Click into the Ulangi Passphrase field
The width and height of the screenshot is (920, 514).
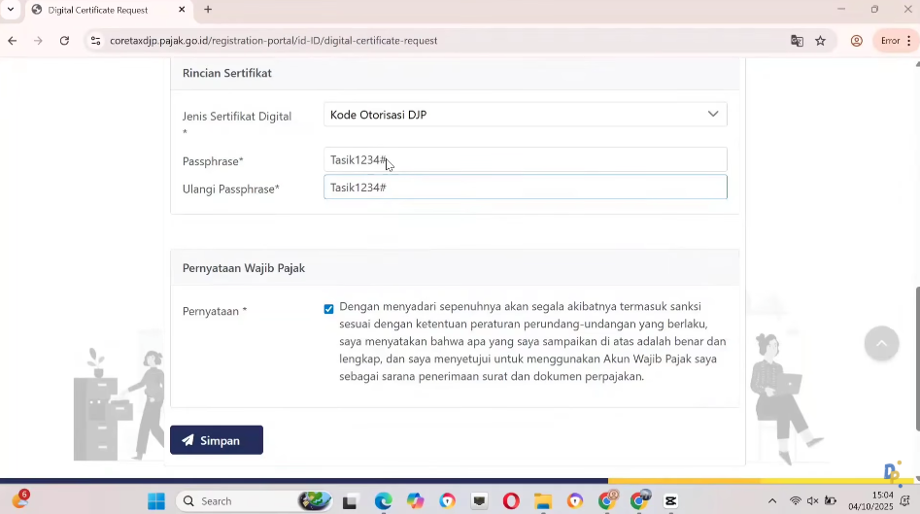525,188
